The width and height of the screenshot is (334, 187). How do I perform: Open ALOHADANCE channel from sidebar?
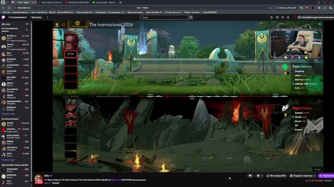click(x=16, y=66)
